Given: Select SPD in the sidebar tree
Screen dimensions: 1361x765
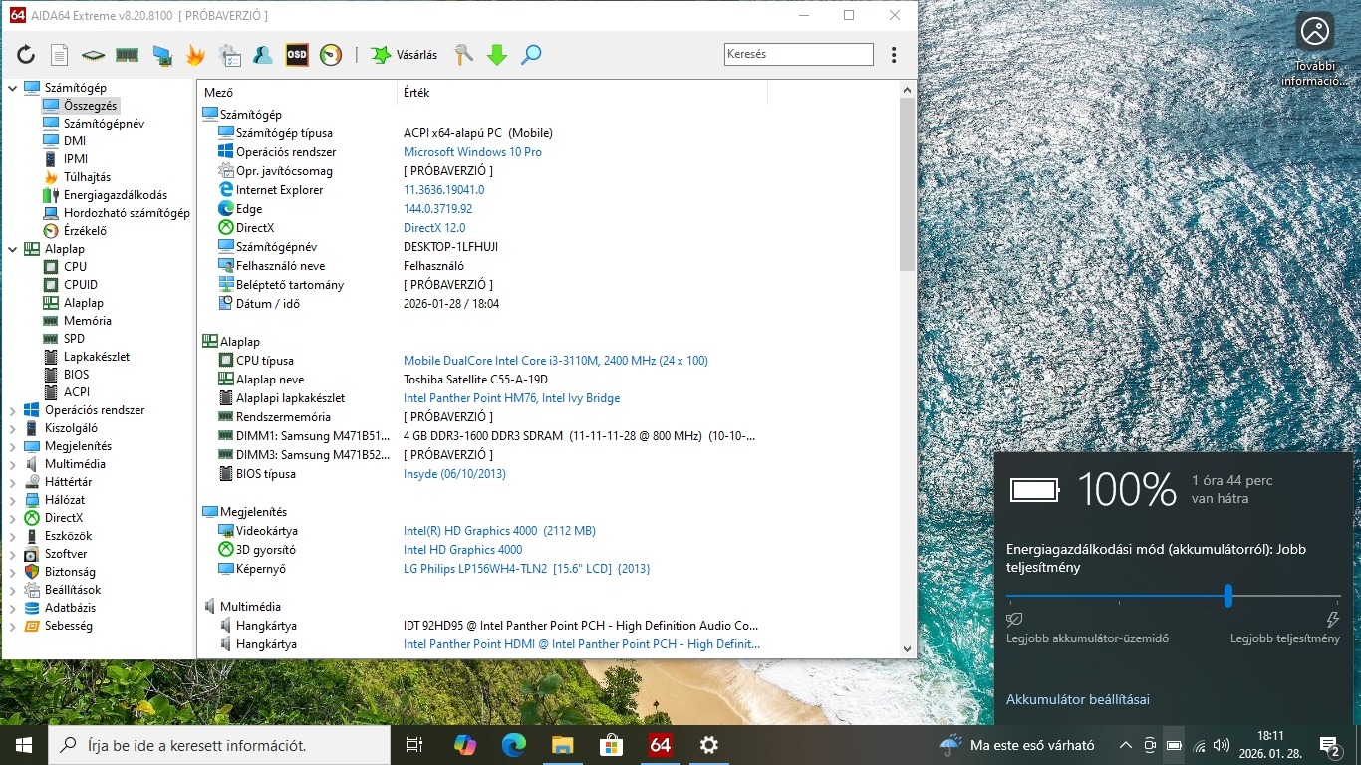Looking at the screenshot, I should click(74, 339).
